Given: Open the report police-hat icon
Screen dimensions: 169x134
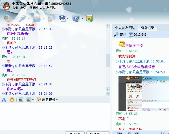Looking at the screenshot, I should pos(62,18).
